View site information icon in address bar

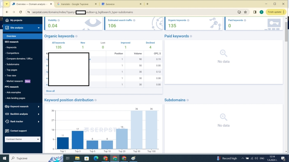coord(29,12)
